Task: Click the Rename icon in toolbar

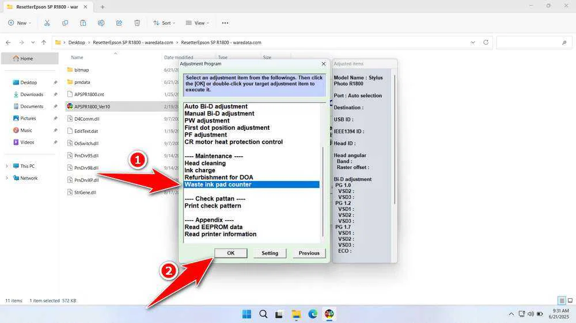Action: click(101, 23)
